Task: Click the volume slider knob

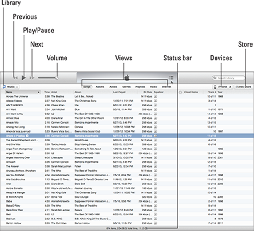Action: pos(57,78)
